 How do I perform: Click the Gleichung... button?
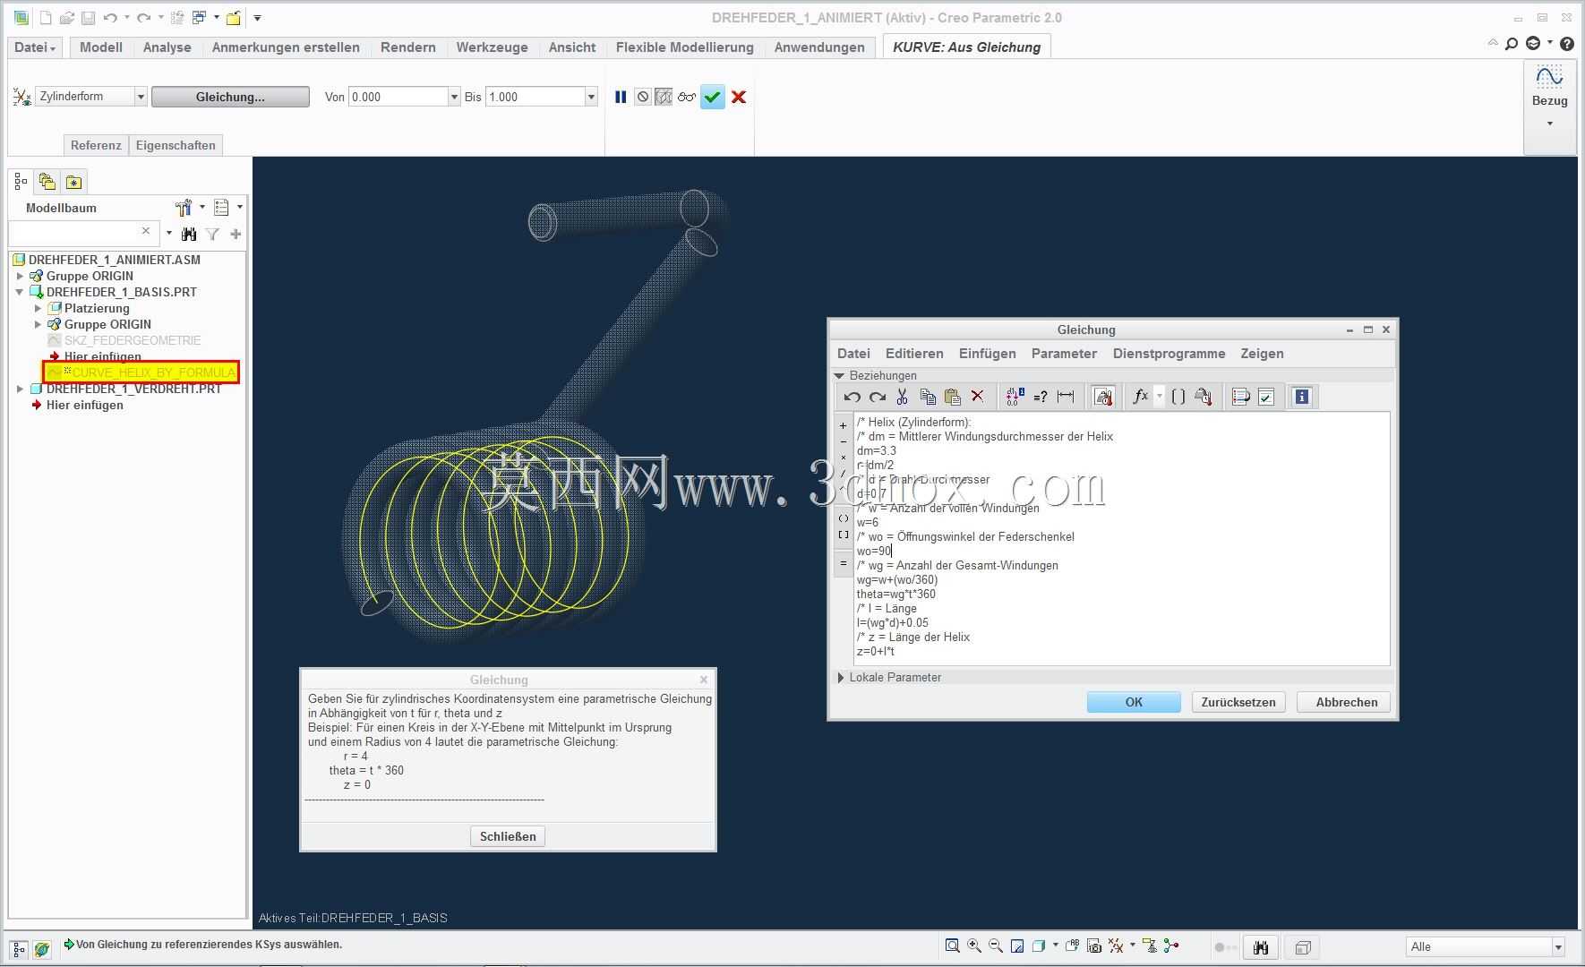[x=230, y=97]
